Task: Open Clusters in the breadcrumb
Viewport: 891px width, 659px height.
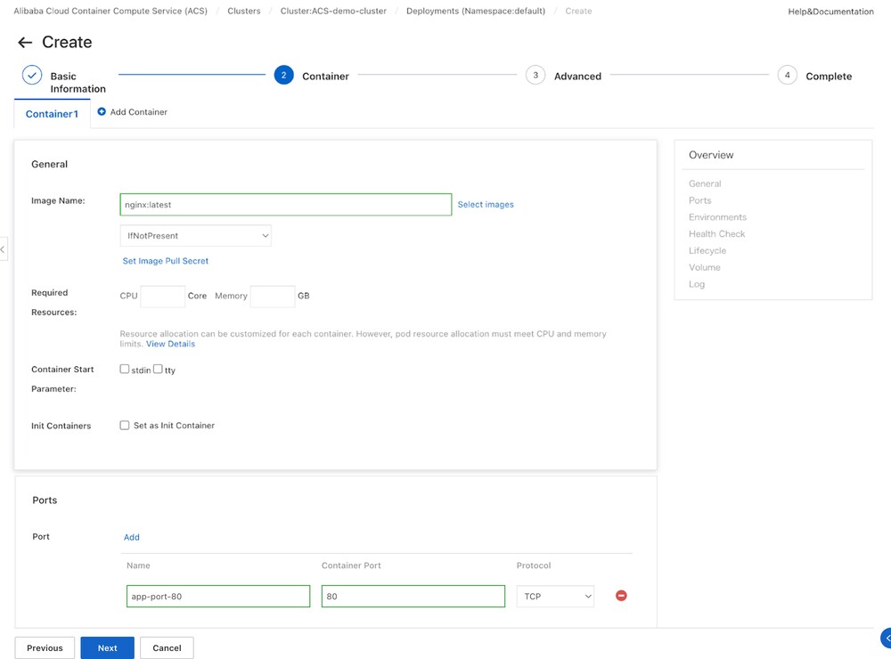Action: 244,12
